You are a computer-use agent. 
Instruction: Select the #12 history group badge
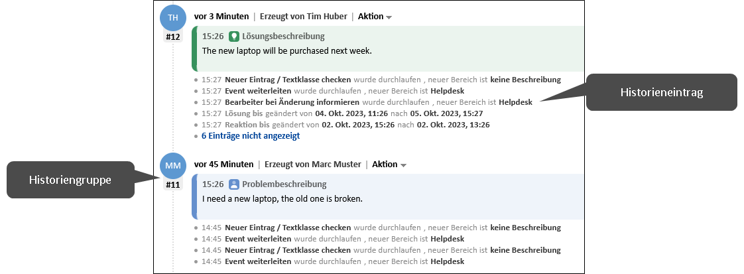pyautogui.click(x=173, y=37)
